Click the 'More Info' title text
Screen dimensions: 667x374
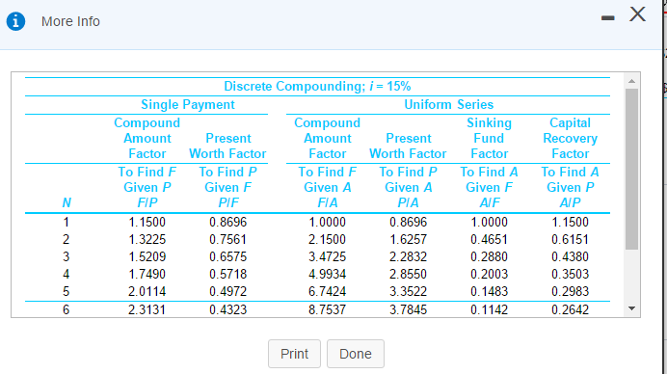coord(70,21)
